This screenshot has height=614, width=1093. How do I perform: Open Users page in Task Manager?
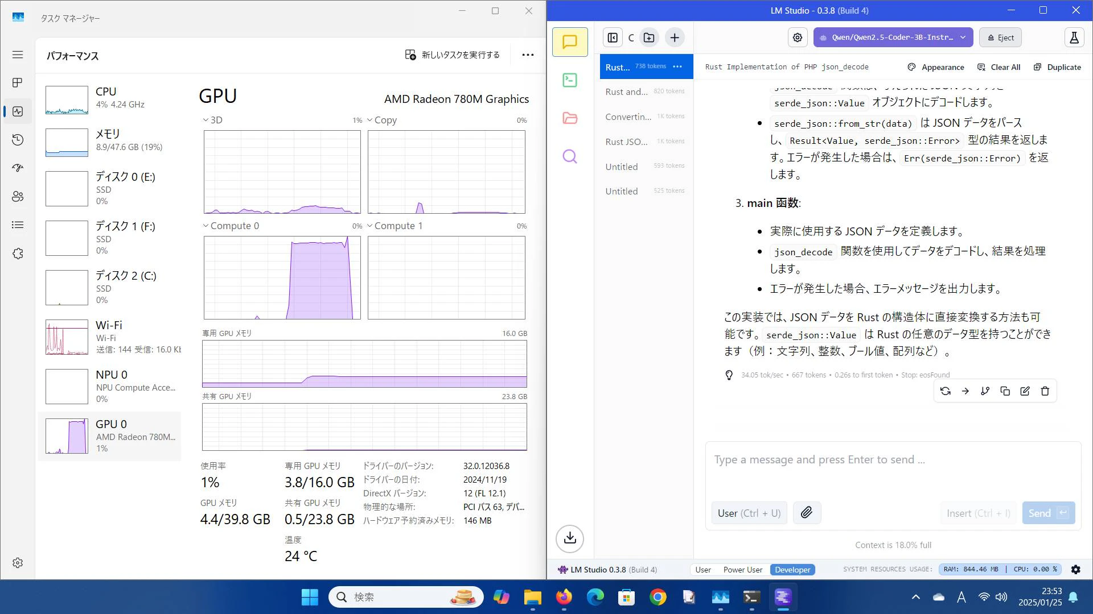18,197
